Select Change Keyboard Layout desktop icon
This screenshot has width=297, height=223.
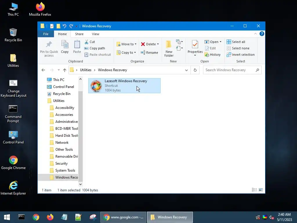point(13,88)
